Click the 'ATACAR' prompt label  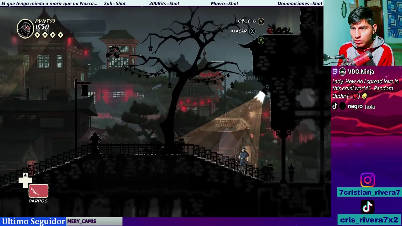pos(239,31)
